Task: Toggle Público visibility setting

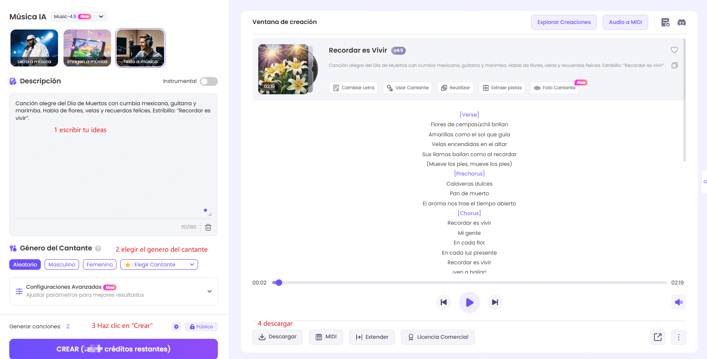Action: (201, 327)
